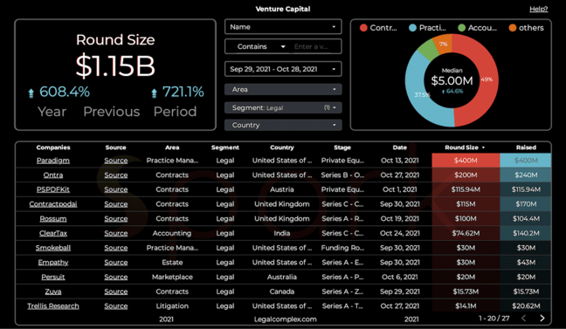This screenshot has width=566, height=329.
Task: Open the Name field dropdown
Action: tap(283, 27)
